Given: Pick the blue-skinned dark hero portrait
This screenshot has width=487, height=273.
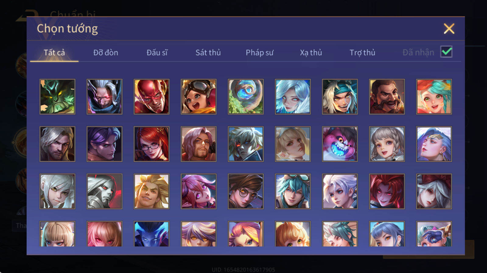Looking at the screenshot, I should coord(152,234).
